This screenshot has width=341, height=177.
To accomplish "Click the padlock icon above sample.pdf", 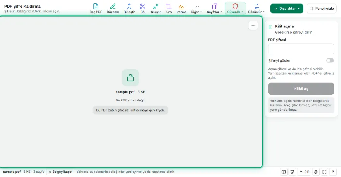I will click(131, 77).
